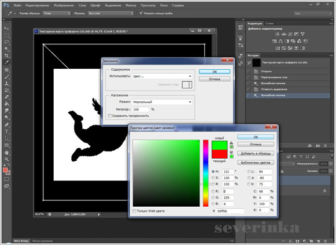Open the 'Использовать' dropdown in fill dialog
This screenshot has width=336, height=245.
[x=159, y=76]
